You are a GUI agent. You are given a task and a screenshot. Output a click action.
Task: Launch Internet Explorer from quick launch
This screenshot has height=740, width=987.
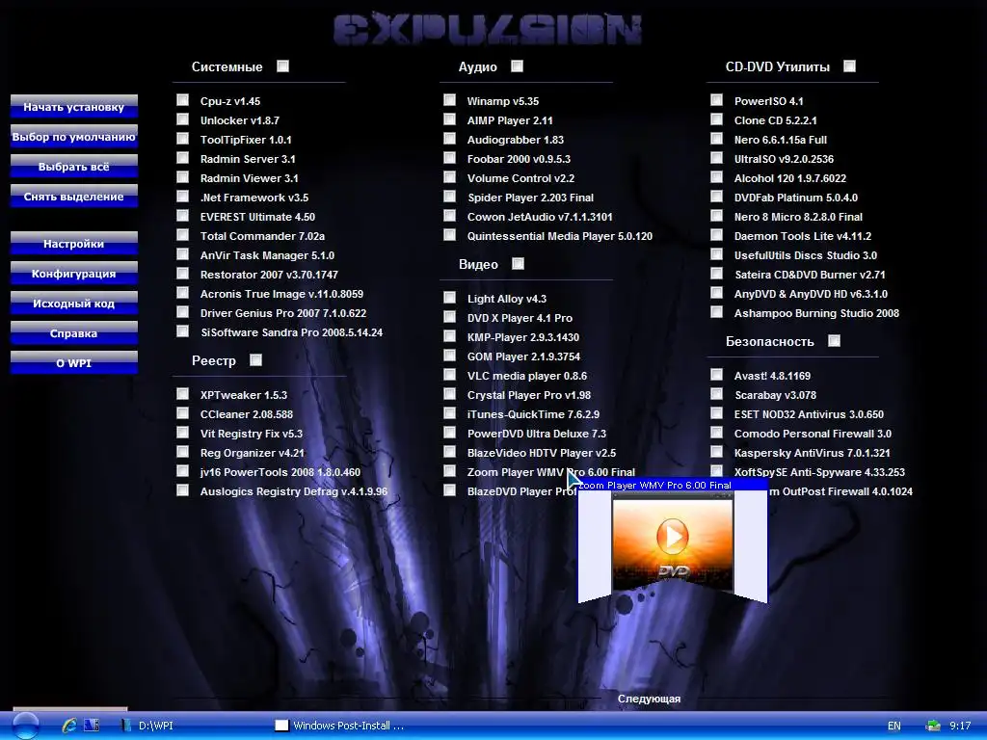pos(68,726)
